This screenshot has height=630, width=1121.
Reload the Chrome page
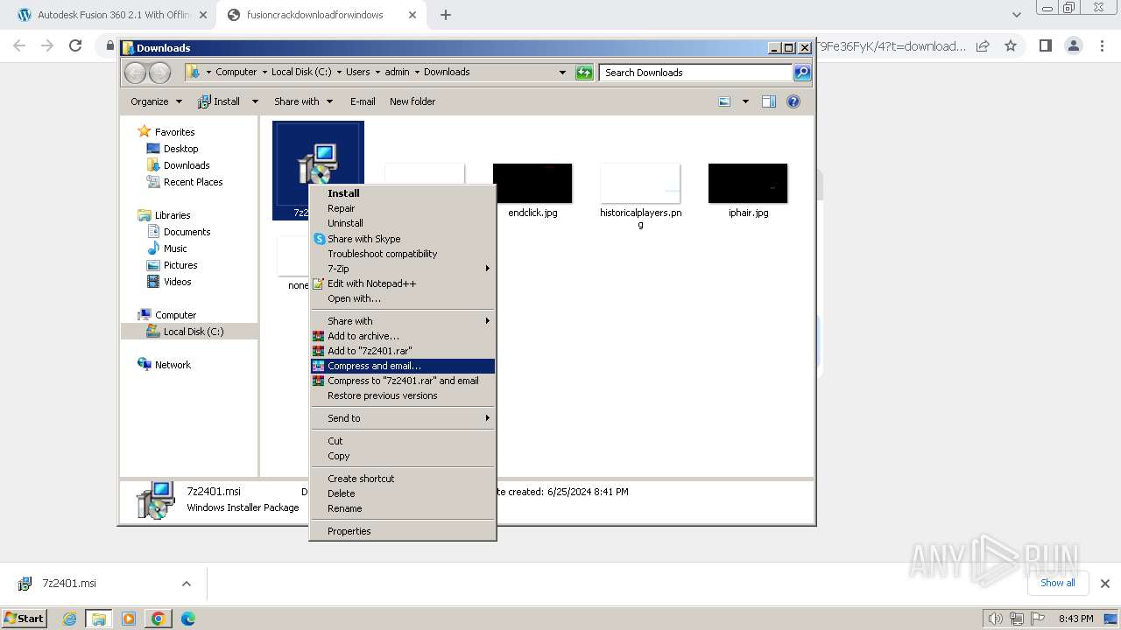click(75, 45)
